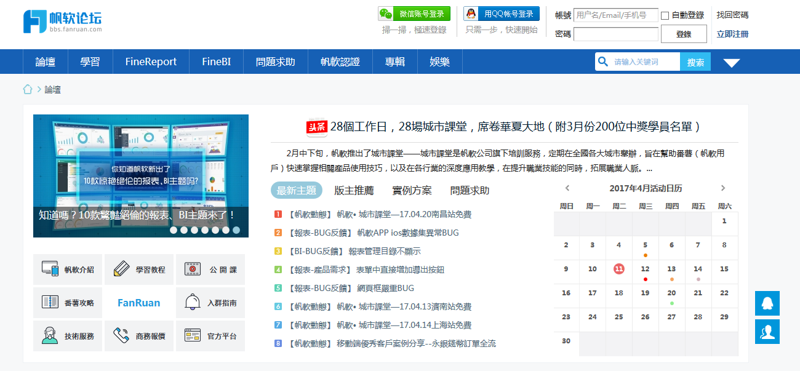Open post 城市課堂—17.04.13濟南站免費

(404, 306)
